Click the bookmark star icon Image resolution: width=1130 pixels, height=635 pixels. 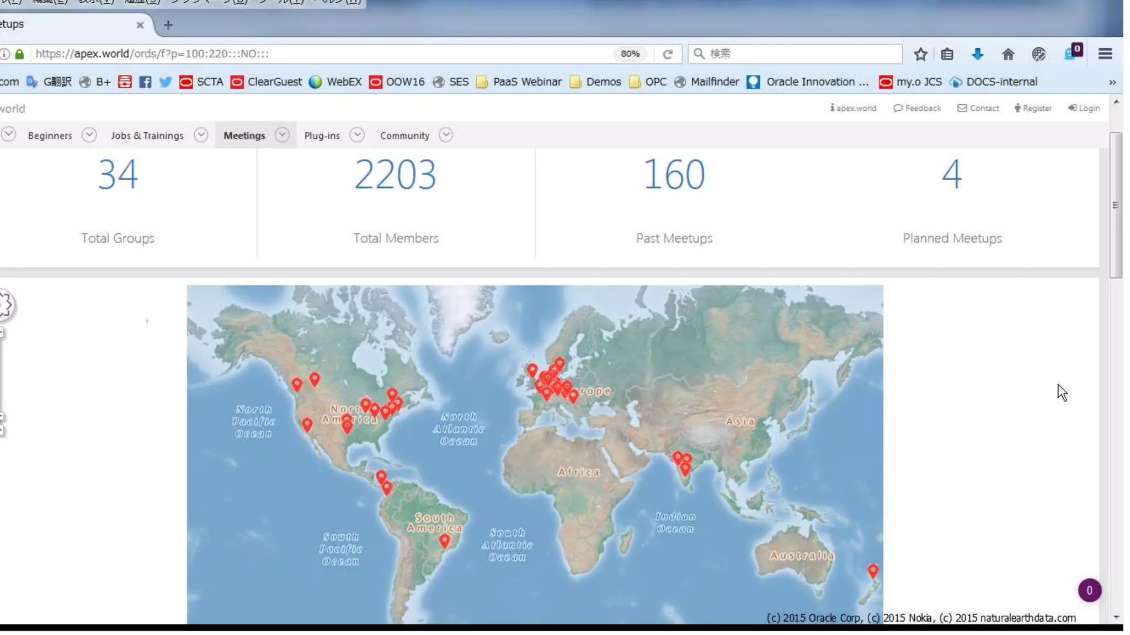[x=920, y=54]
